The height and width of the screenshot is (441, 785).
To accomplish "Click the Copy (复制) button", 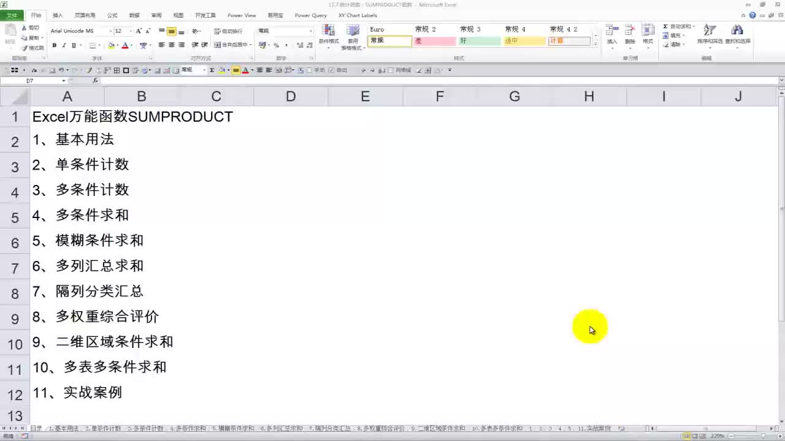I will (x=31, y=38).
